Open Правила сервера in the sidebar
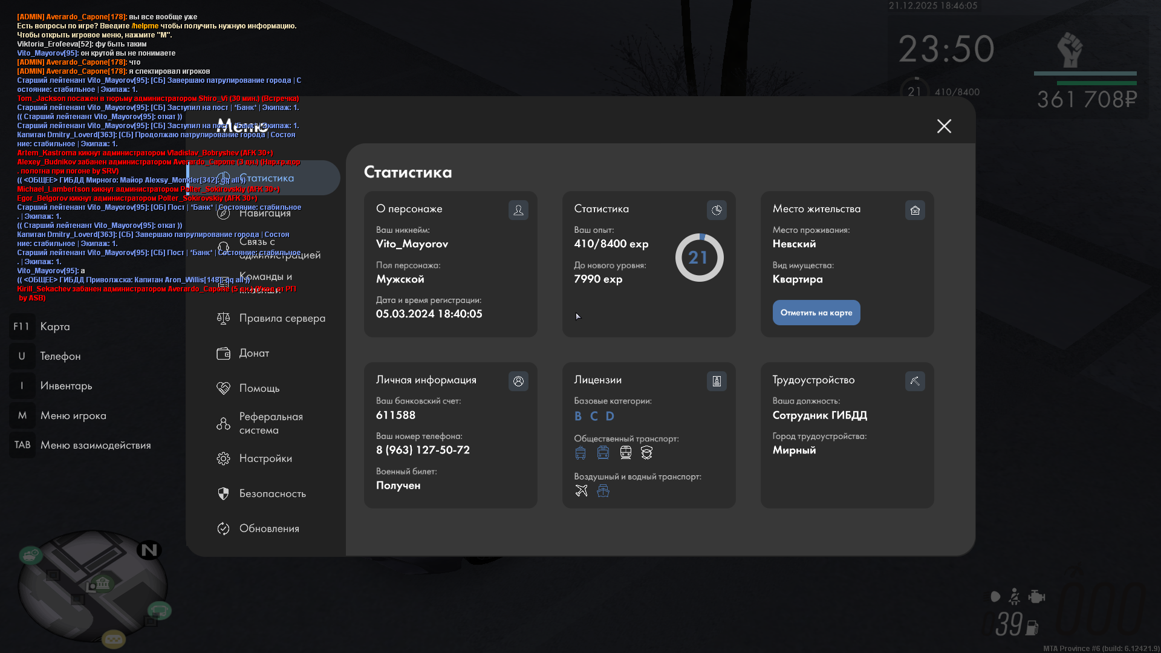Viewport: 1161px width, 653px height. point(282,318)
